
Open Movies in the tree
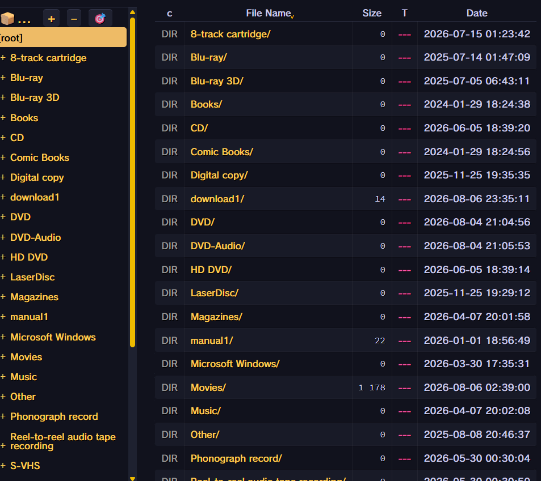click(26, 357)
